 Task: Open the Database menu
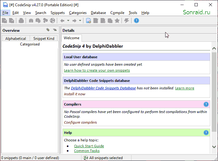[x=98, y=13]
